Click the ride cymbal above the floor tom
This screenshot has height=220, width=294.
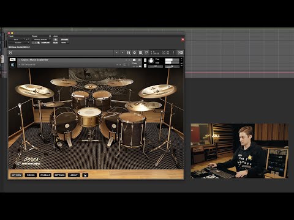point(143,106)
